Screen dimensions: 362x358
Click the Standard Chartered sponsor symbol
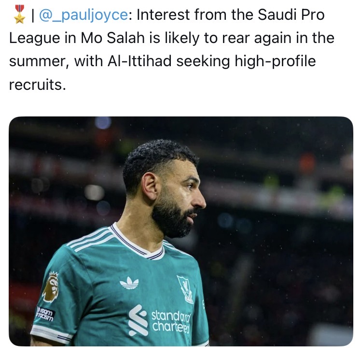coord(138,320)
